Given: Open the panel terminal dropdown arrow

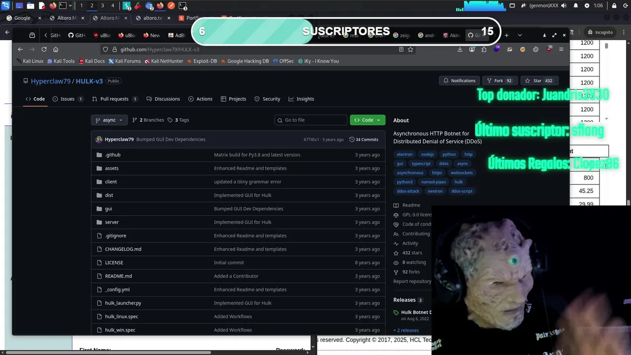Looking at the screenshot, I should tap(70, 6).
